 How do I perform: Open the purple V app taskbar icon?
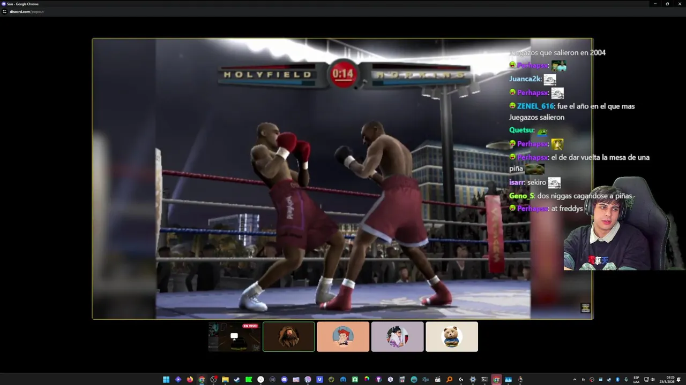click(x=319, y=380)
